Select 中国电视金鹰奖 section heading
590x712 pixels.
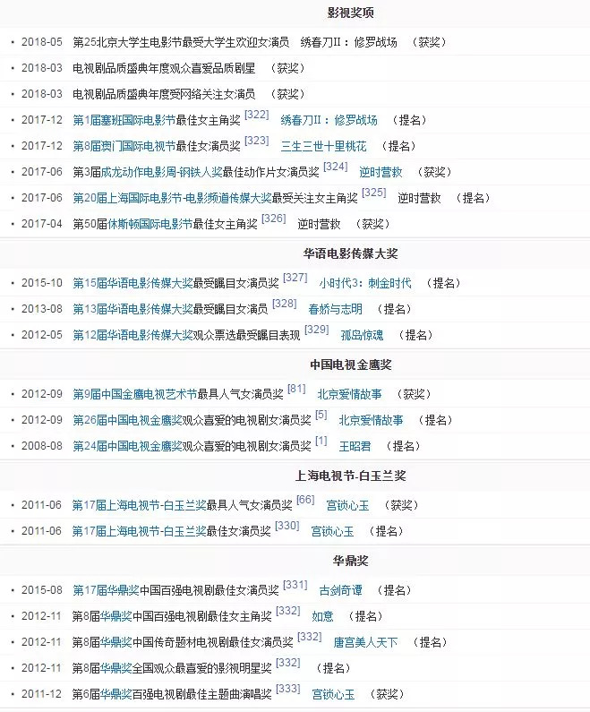(350, 365)
